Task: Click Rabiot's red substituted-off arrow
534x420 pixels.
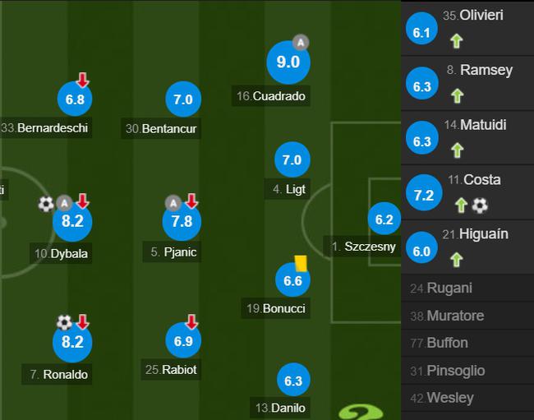Action: click(191, 321)
